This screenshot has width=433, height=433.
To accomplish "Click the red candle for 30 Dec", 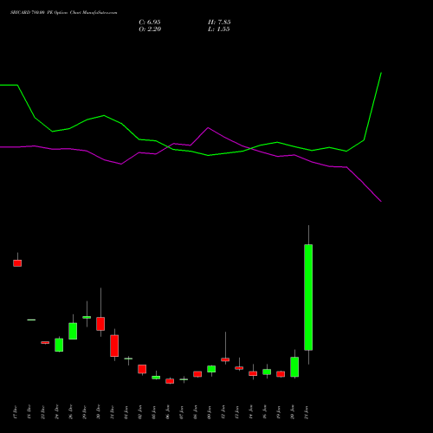I will tap(100, 324).
